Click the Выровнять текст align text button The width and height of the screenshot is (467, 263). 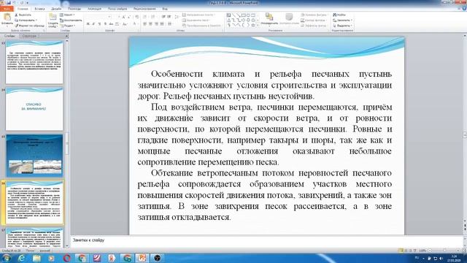pyautogui.click(x=196, y=20)
